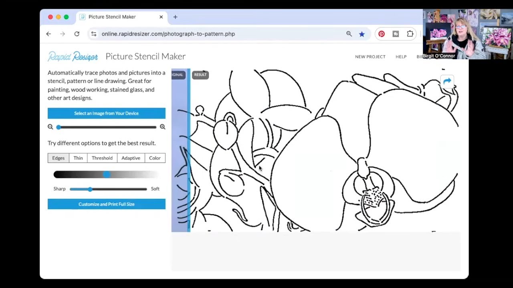Click the yellow minimize window button

point(58,17)
